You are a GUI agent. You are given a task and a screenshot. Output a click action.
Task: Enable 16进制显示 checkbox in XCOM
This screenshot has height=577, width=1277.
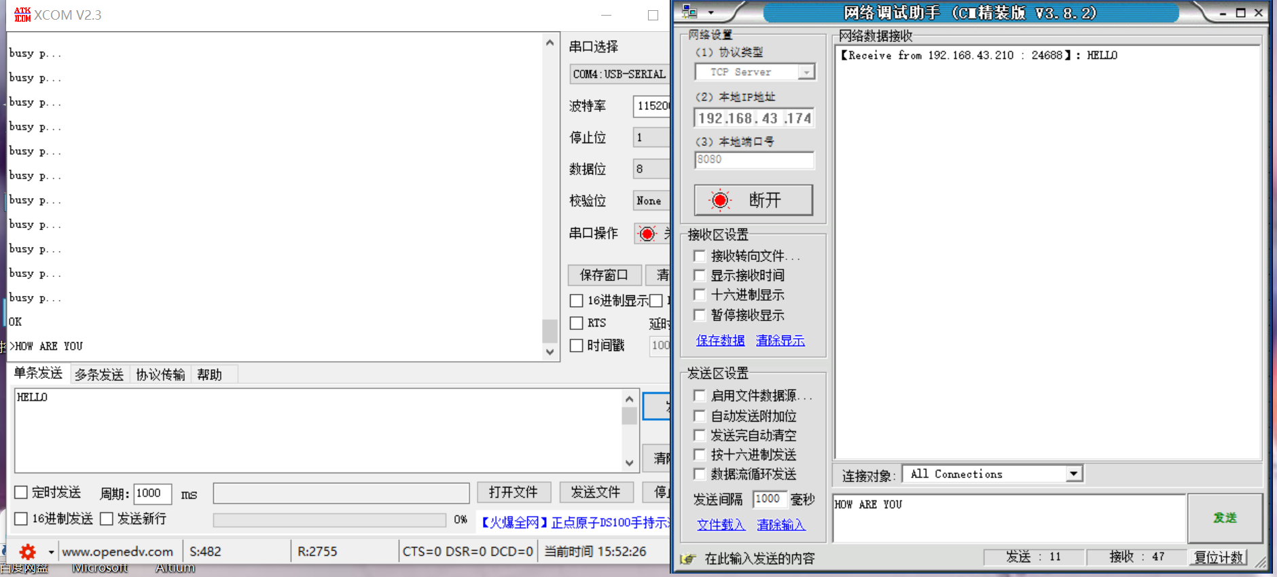point(576,300)
